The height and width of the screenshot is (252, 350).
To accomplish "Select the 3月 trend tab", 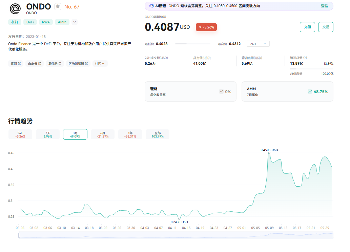I will [x=75, y=134].
